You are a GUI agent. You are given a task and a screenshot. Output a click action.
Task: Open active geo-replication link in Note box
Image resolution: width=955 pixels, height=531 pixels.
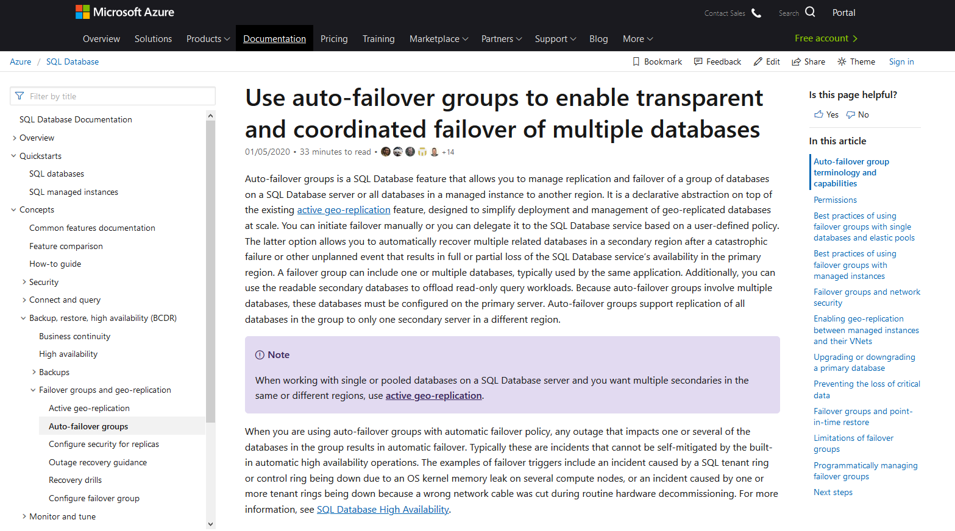pos(434,395)
